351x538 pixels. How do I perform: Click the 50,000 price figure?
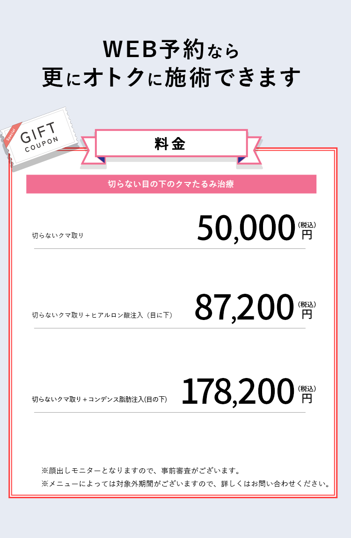click(x=246, y=228)
